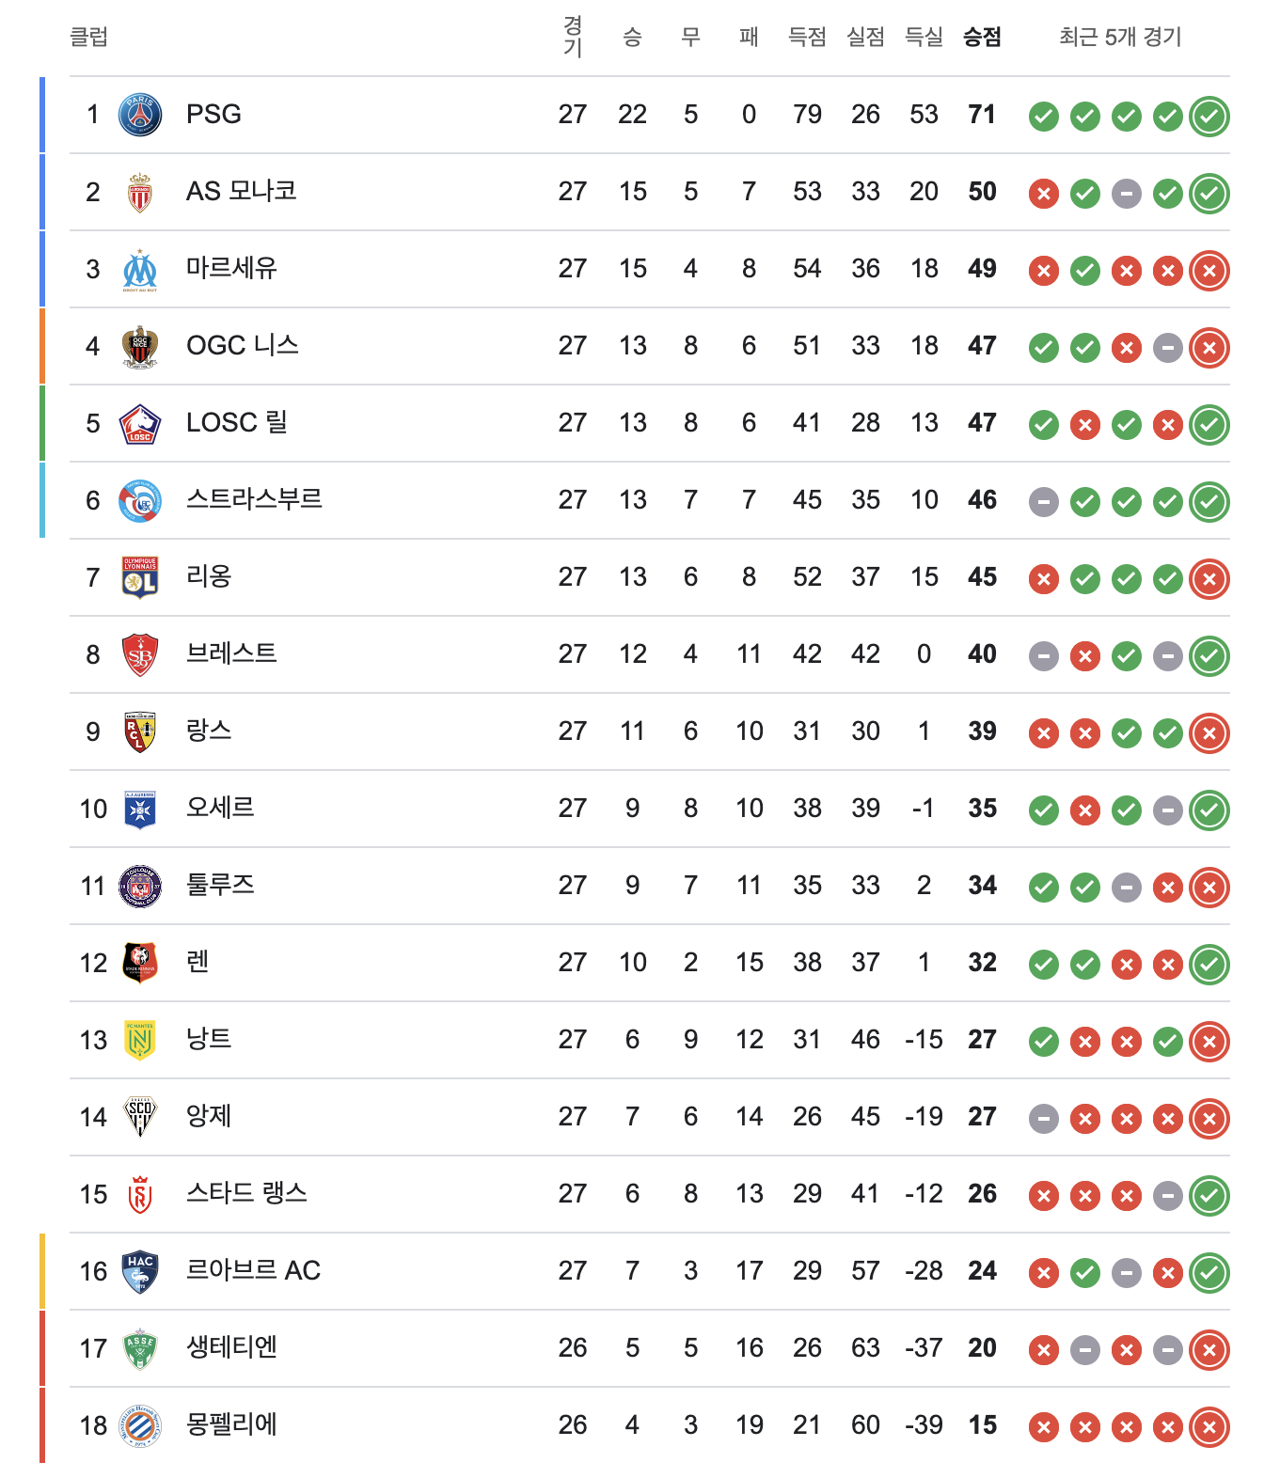Select the 생테티엔 table row name

click(231, 1347)
